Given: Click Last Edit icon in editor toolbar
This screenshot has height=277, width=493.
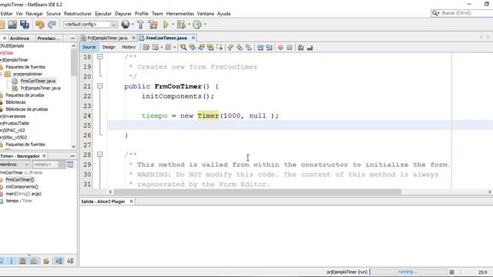Looking at the screenshot, I should click(146, 48).
